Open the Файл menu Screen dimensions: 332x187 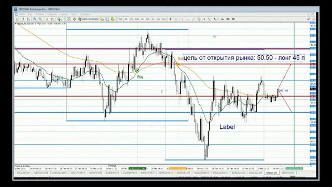(22, 14)
